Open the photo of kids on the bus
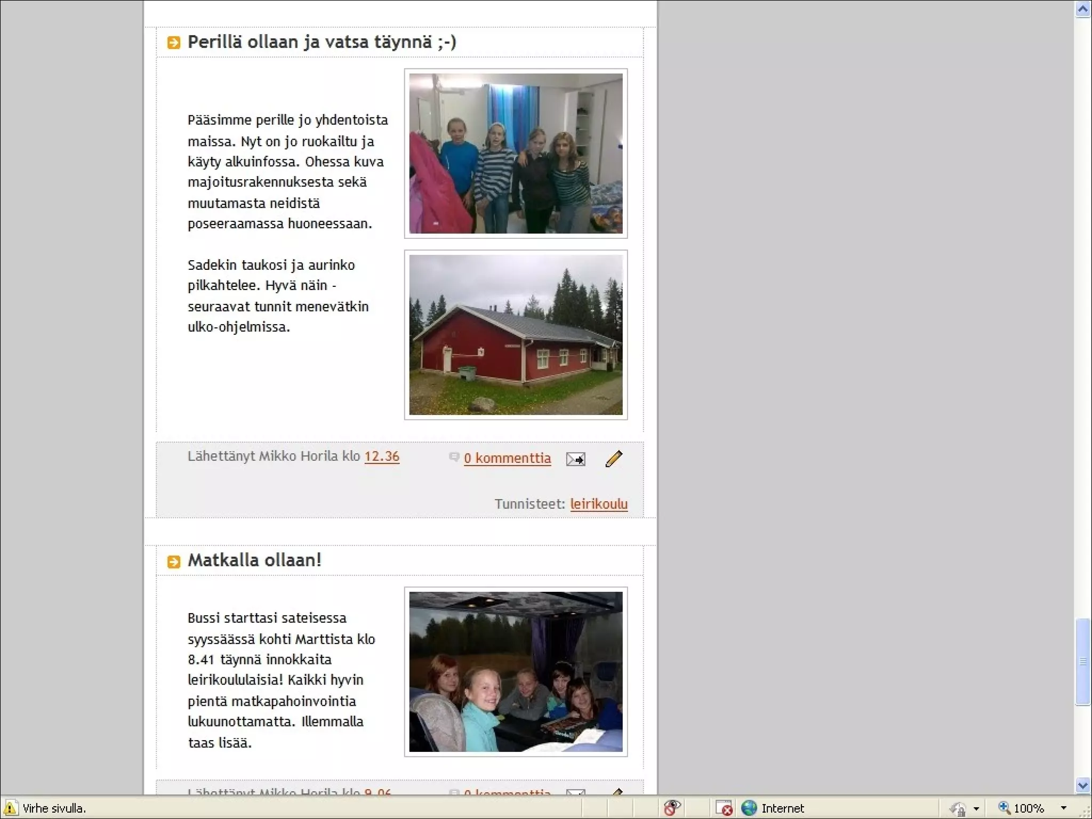 click(516, 672)
